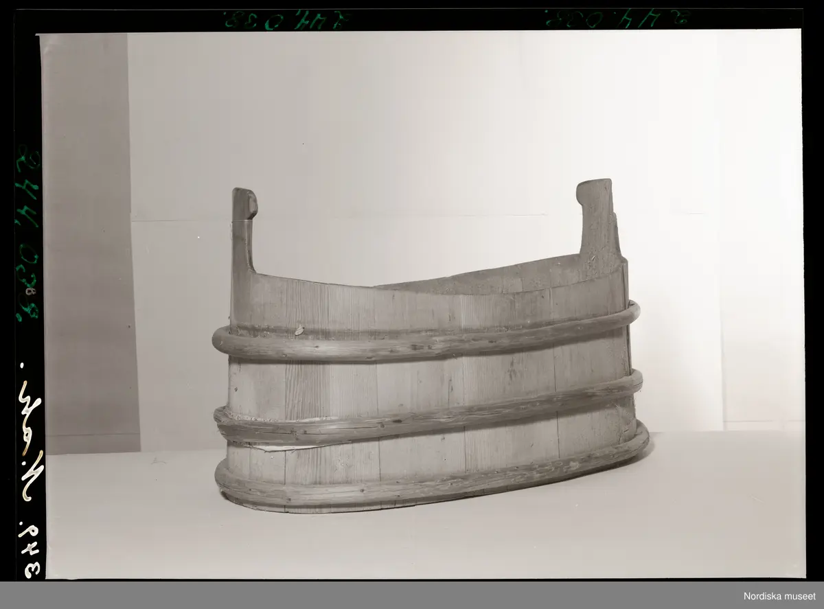Screen dimensions: 824x609
Task: Click the dark gray backdrop panel on left
Action: click(x=89, y=240)
